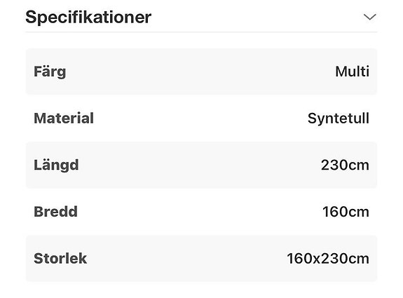Click the 230cm length value

(345, 165)
